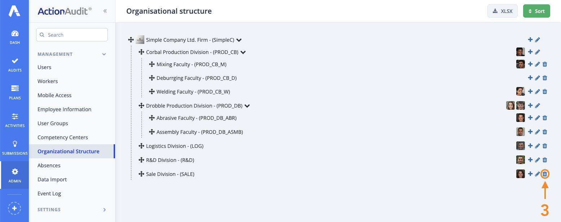Expand the Settings section in the sidebar
Image resolution: width=561 pixels, height=222 pixels.
click(x=71, y=209)
